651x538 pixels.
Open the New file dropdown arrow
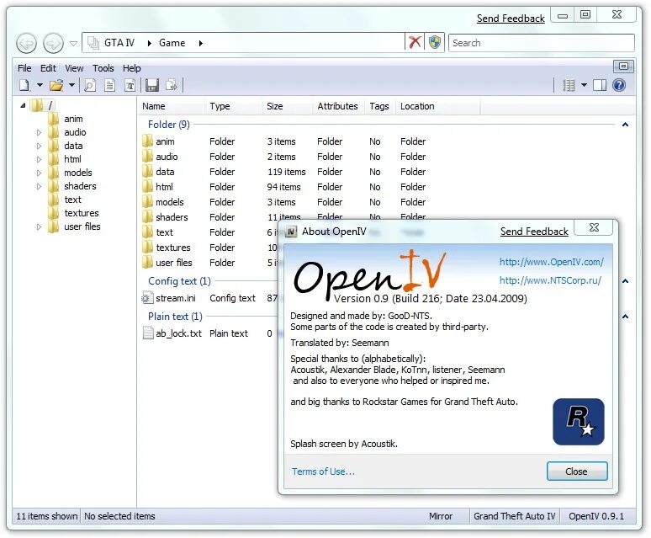click(x=40, y=85)
